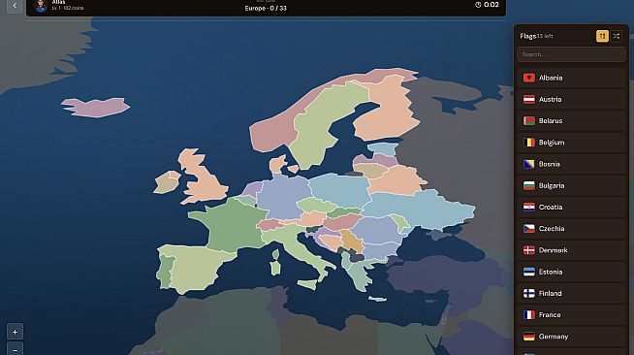This screenshot has height=355, width=634.
Task: Select Denmark in the flags panel
Action: 571,250
